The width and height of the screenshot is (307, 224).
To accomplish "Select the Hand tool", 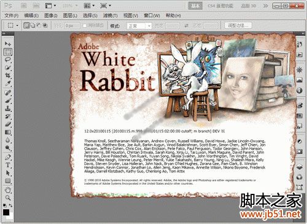I will [x=8, y=190].
